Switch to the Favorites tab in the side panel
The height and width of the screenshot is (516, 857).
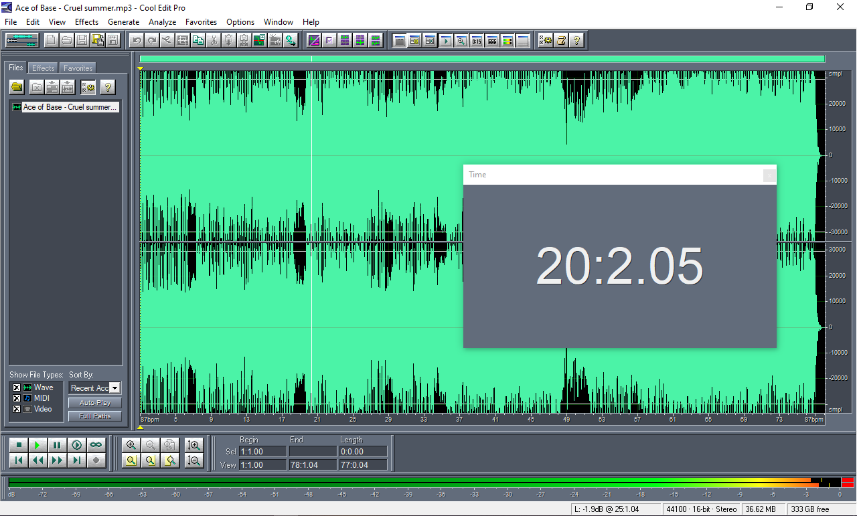78,68
